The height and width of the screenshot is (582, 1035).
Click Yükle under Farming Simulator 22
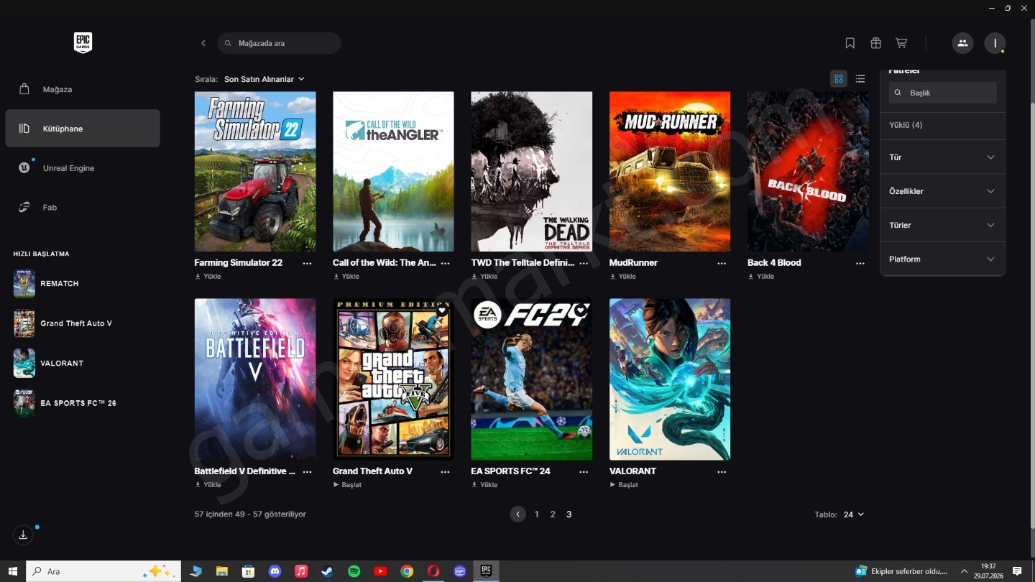tap(208, 277)
